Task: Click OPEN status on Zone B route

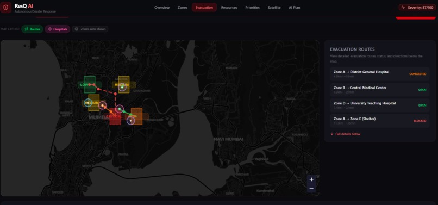Action: click(x=422, y=90)
